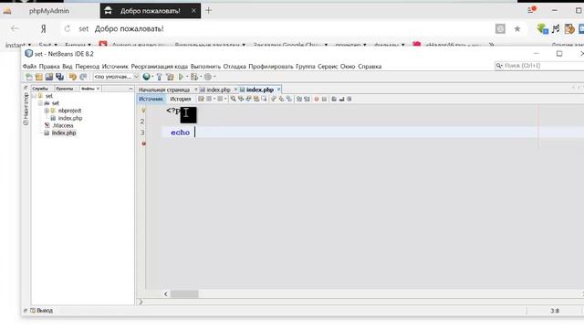Image resolution: width=584 pixels, height=329 pixels.
Task: Click the Shift Line Right icon
Action: coord(307,99)
